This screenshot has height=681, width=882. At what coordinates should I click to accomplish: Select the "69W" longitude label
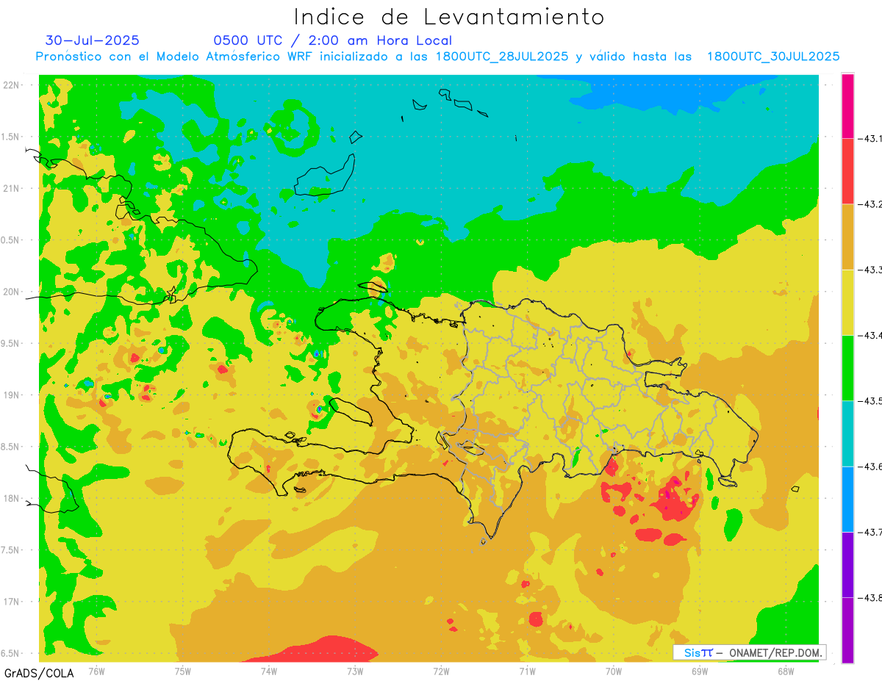700,671
